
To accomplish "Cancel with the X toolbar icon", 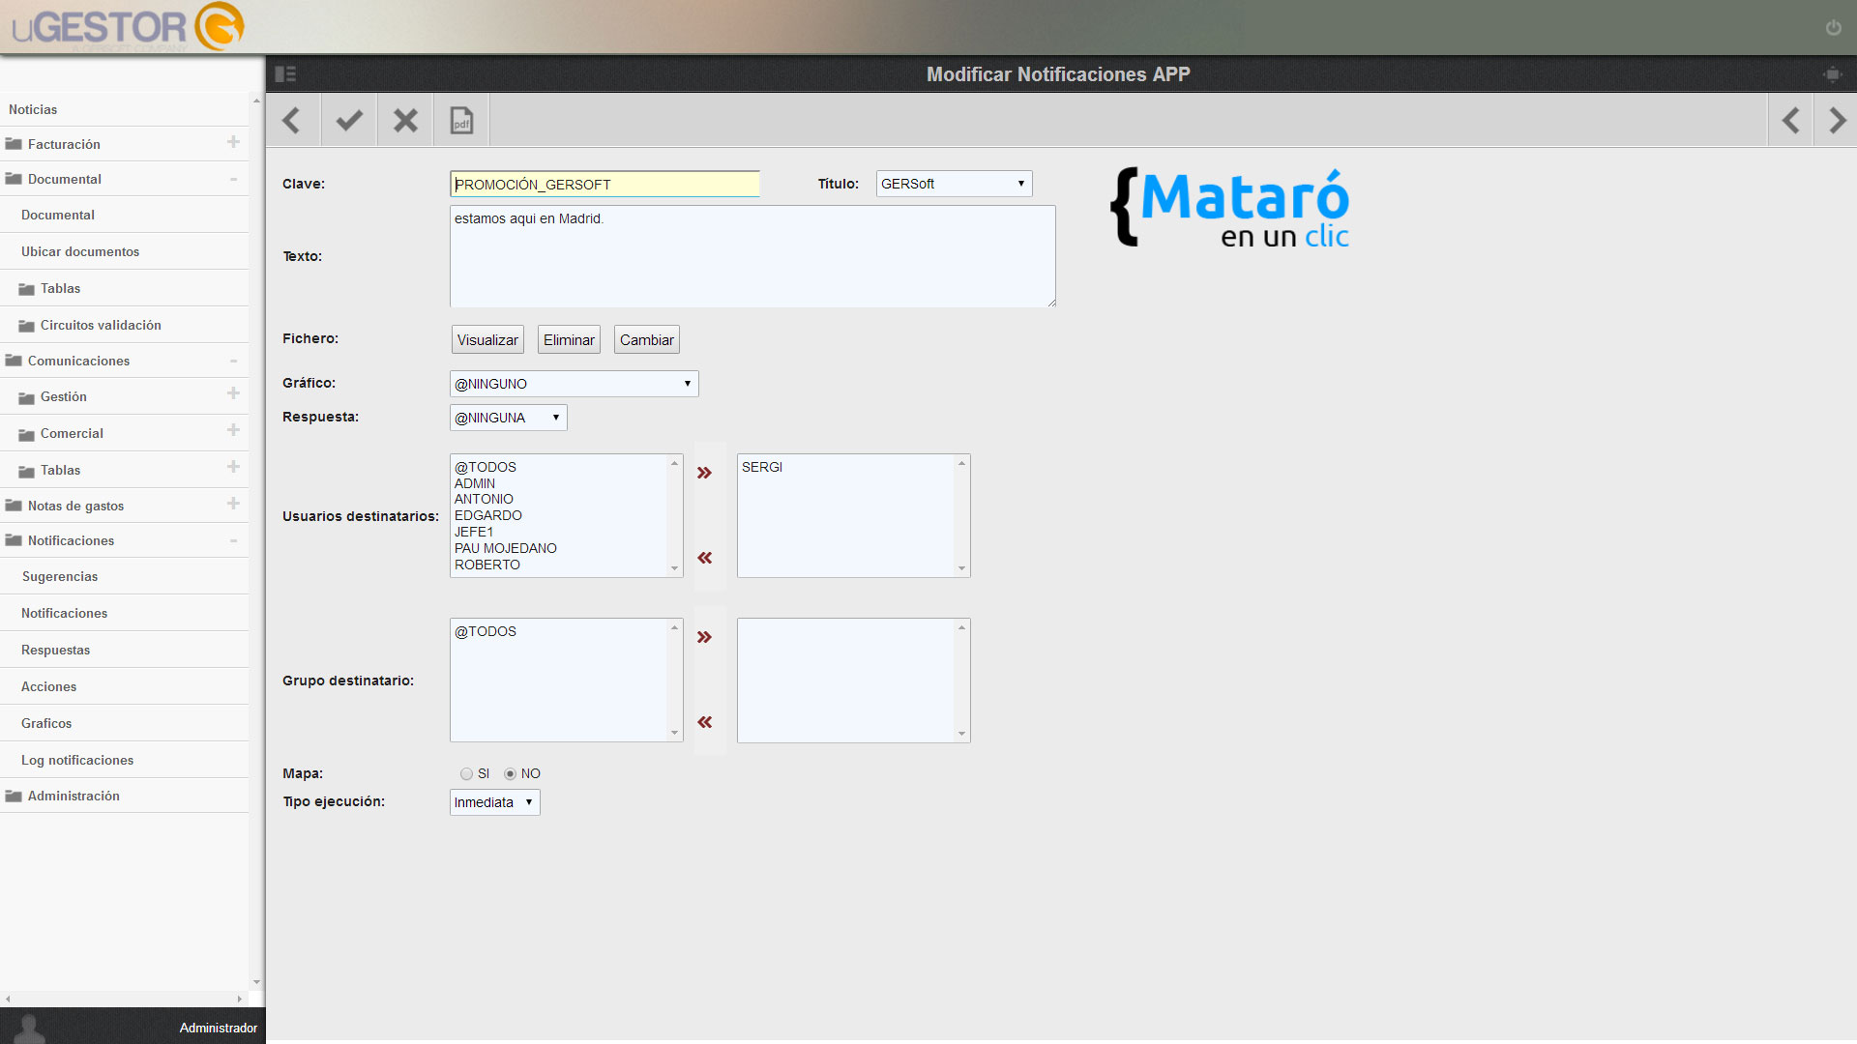I will (405, 121).
